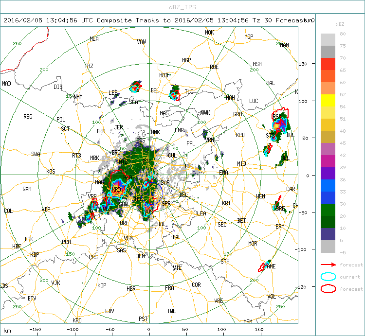Select the TWE station label
Screen dimensions: 365x336
[x=172, y=311]
